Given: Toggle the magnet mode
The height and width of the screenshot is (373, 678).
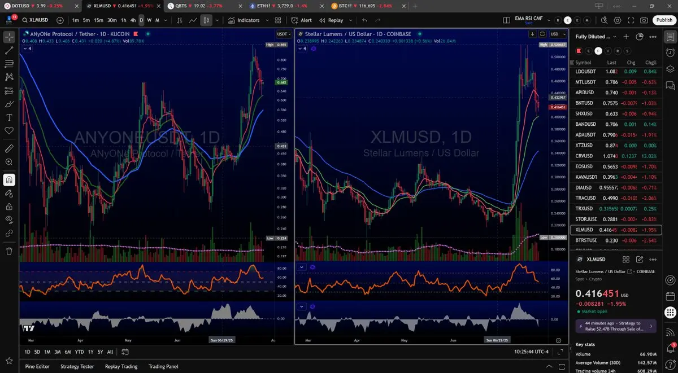Looking at the screenshot, I should (x=9, y=180).
